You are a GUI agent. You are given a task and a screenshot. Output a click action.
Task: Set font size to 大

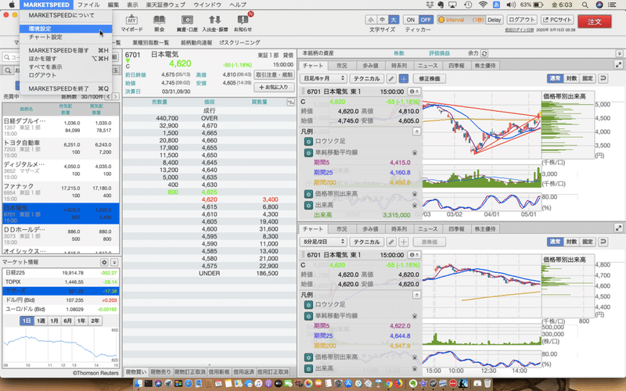394,20
